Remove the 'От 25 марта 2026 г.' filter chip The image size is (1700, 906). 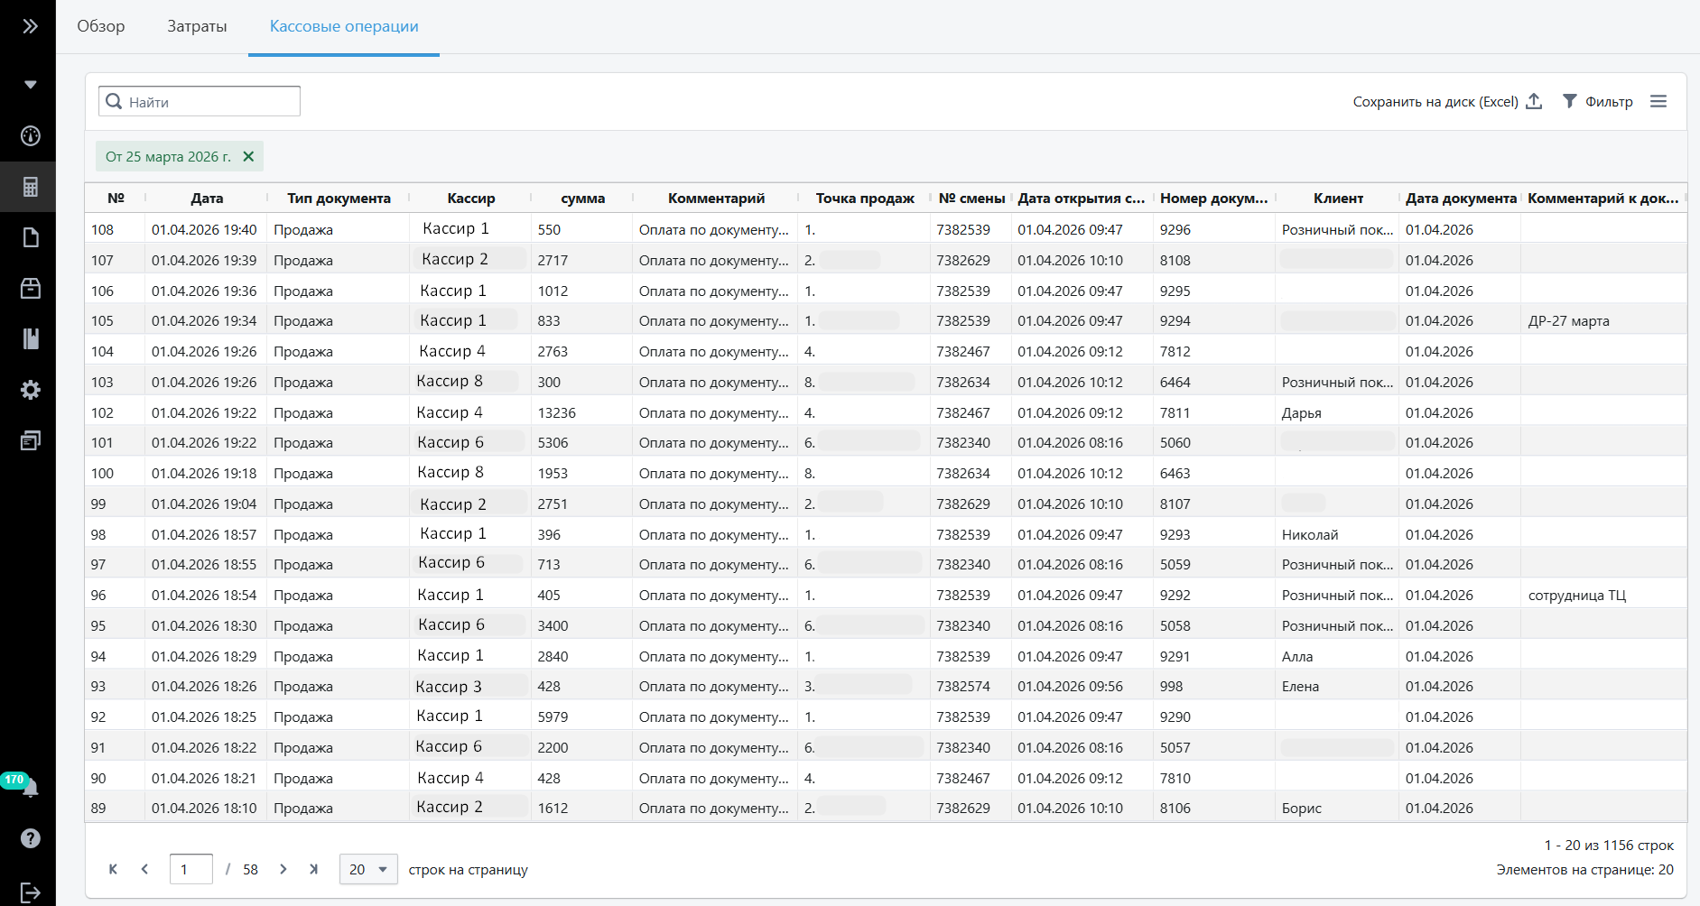248,156
